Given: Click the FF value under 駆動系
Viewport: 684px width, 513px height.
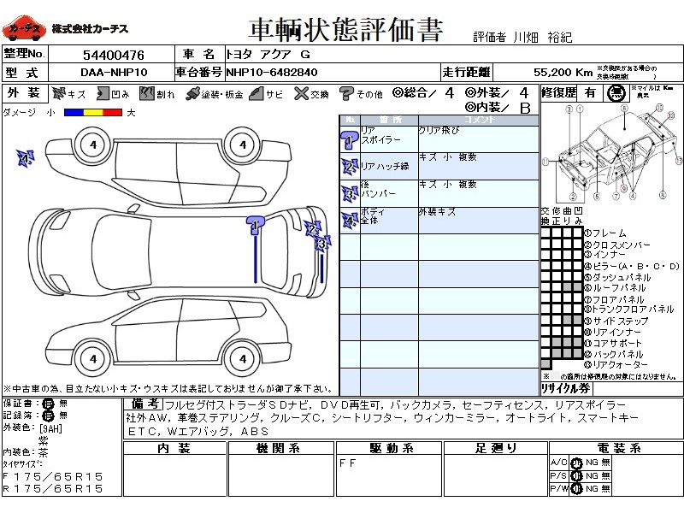Looking at the screenshot, I should (348, 463).
